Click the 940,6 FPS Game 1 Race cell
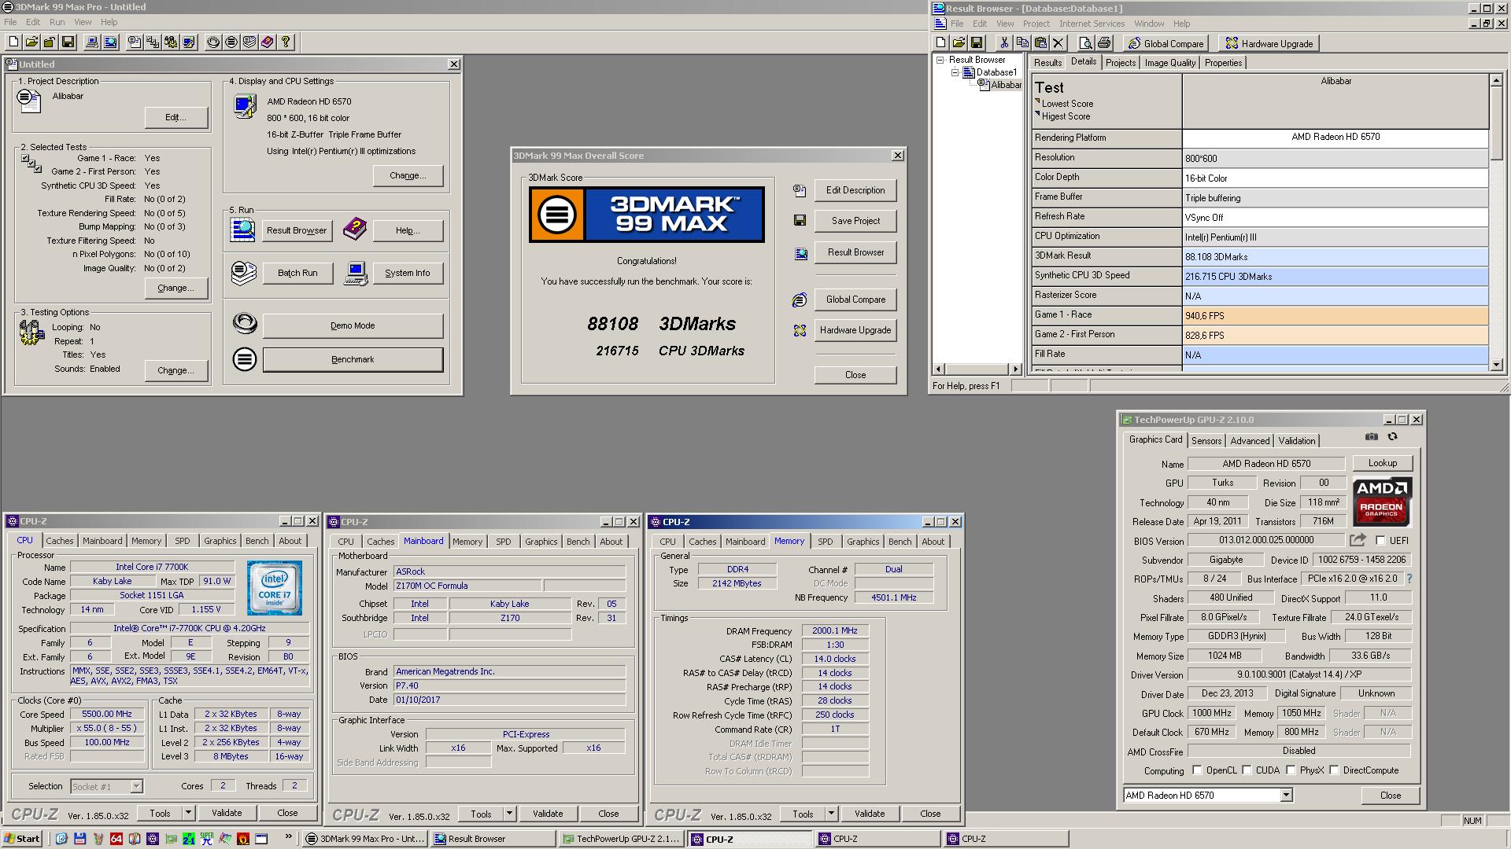The width and height of the screenshot is (1511, 849). [x=1335, y=316]
